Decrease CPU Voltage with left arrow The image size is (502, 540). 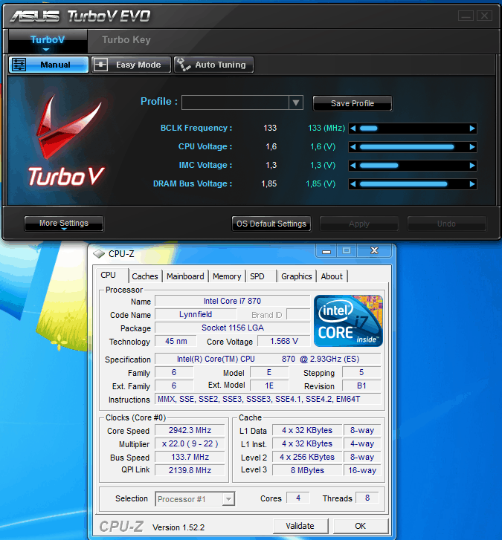pyautogui.click(x=353, y=147)
